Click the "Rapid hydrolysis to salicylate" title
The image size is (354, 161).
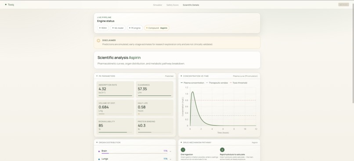(x=232, y=154)
